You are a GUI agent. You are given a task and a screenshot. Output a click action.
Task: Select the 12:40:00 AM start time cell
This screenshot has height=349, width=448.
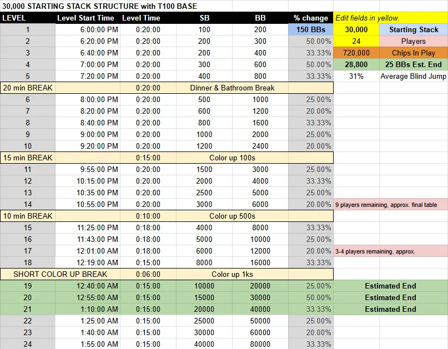[88, 286]
